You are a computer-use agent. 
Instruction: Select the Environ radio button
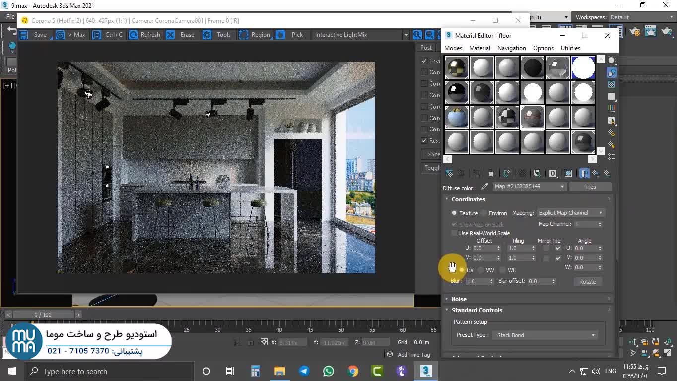[484, 213]
